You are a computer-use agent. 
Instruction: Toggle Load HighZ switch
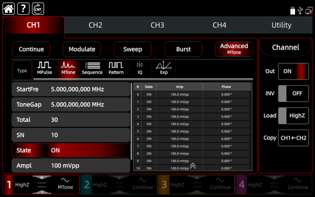pyautogui.click(x=293, y=116)
